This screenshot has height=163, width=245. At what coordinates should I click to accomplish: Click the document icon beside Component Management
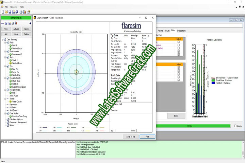click(x=7, y=122)
